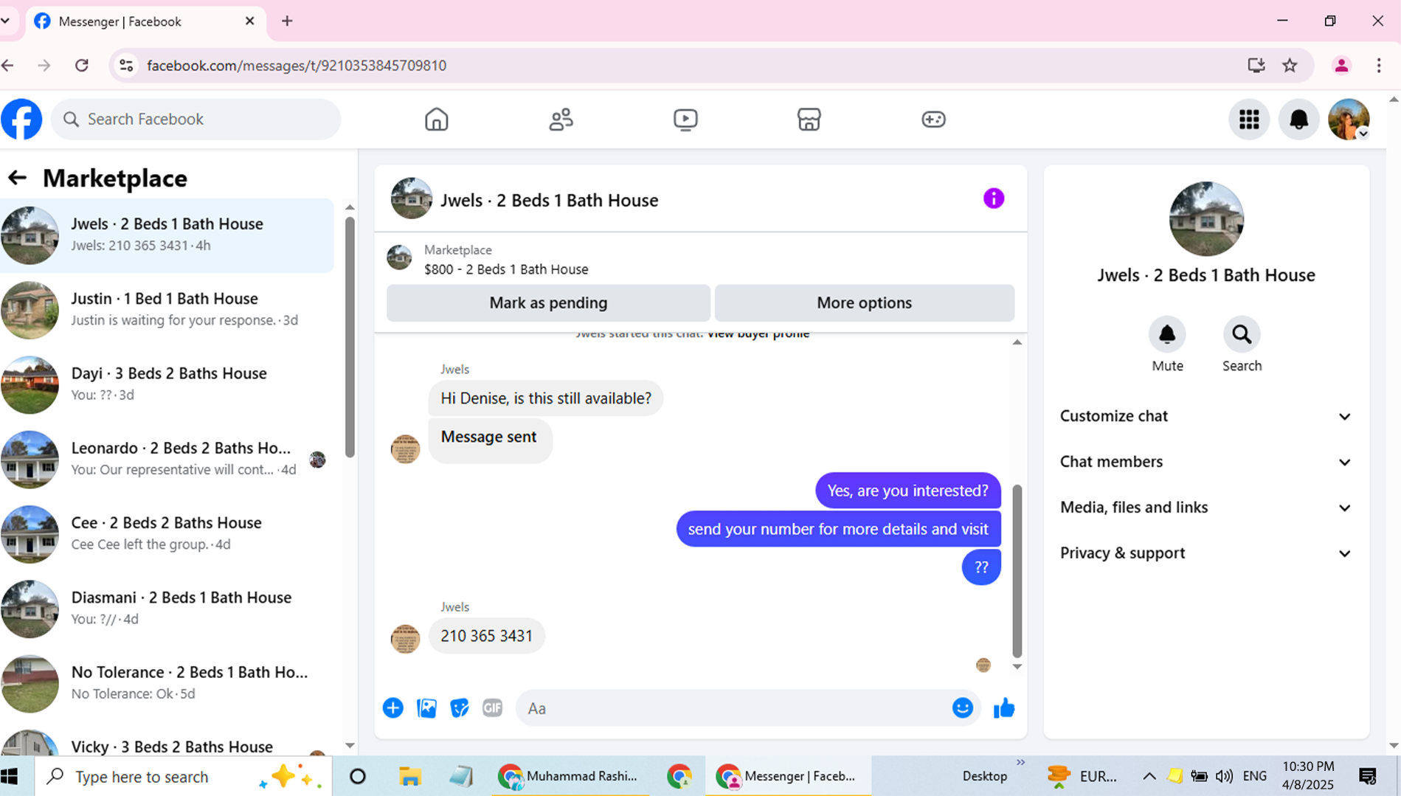Open the Friends icon in top navigation
Screen dimensions: 1401x796
click(x=561, y=119)
